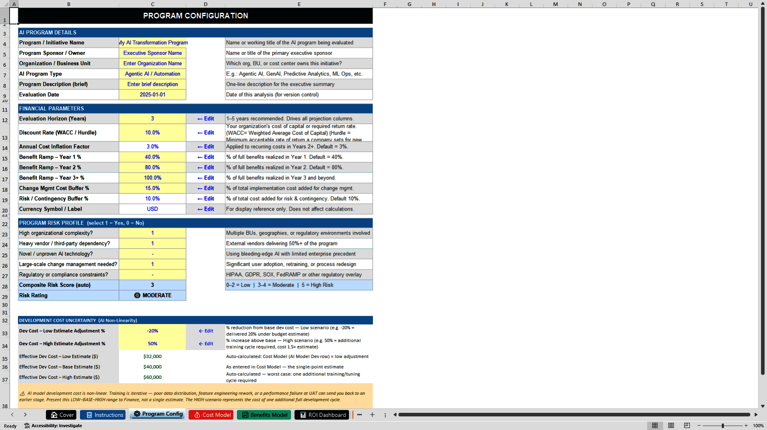The width and height of the screenshot is (767, 430).
Task: Select Effective Dev Cost High $60,000 cell
Action: click(x=153, y=377)
